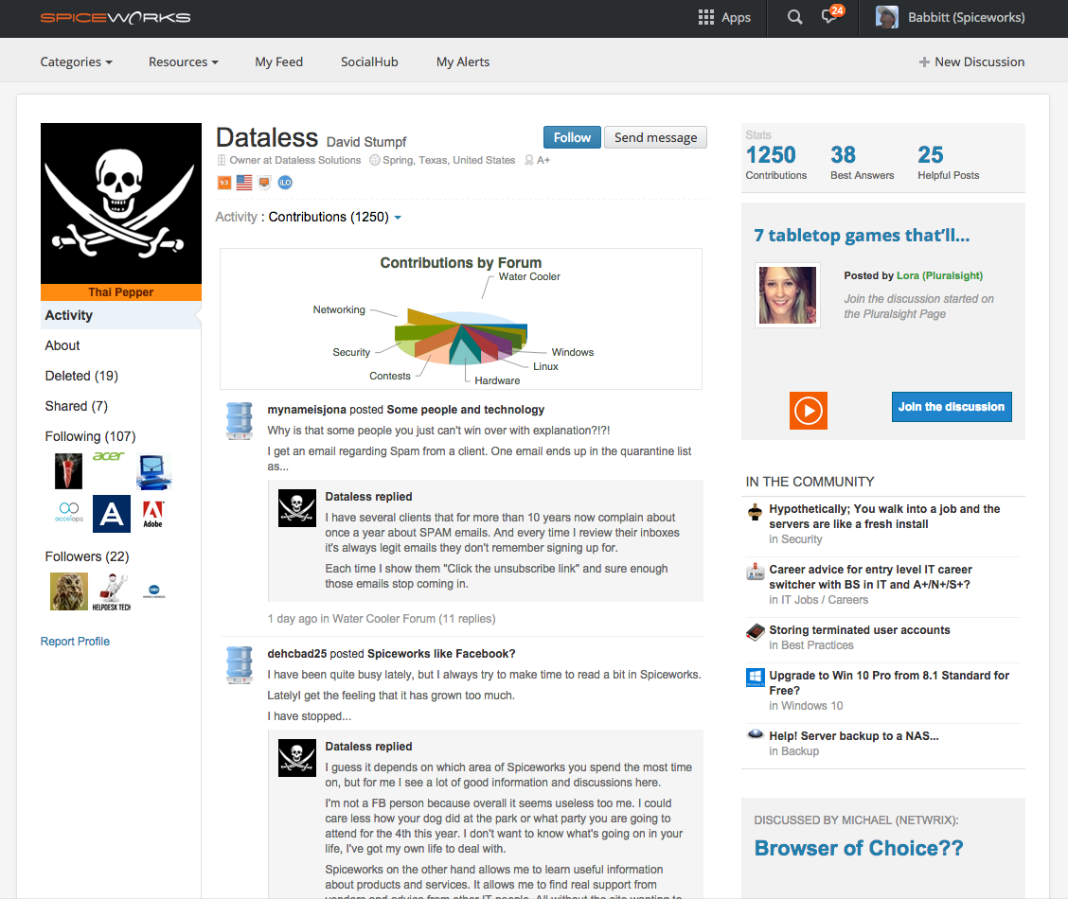Viewport: 1068px width, 899px height.
Task: Expand the Categories dropdown
Action: (x=77, y=62)
